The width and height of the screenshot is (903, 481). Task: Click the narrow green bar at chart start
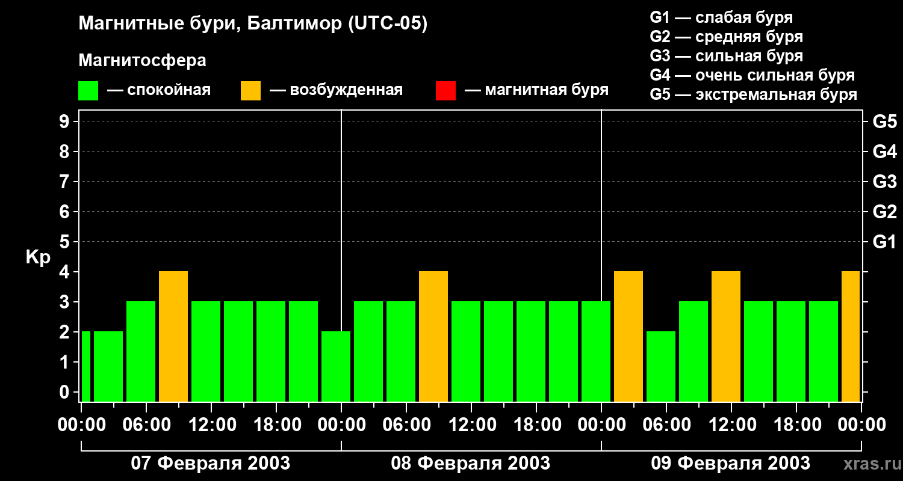(85, 366)
